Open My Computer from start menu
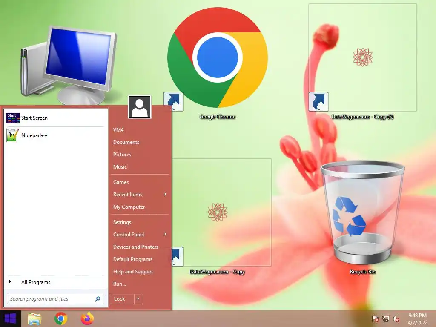Image resolution: width=436 pixels, height=327 pixels. coord(129,207)
